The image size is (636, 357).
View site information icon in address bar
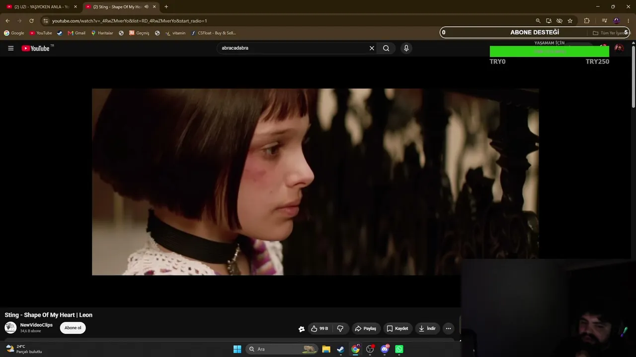pos(46,21)
